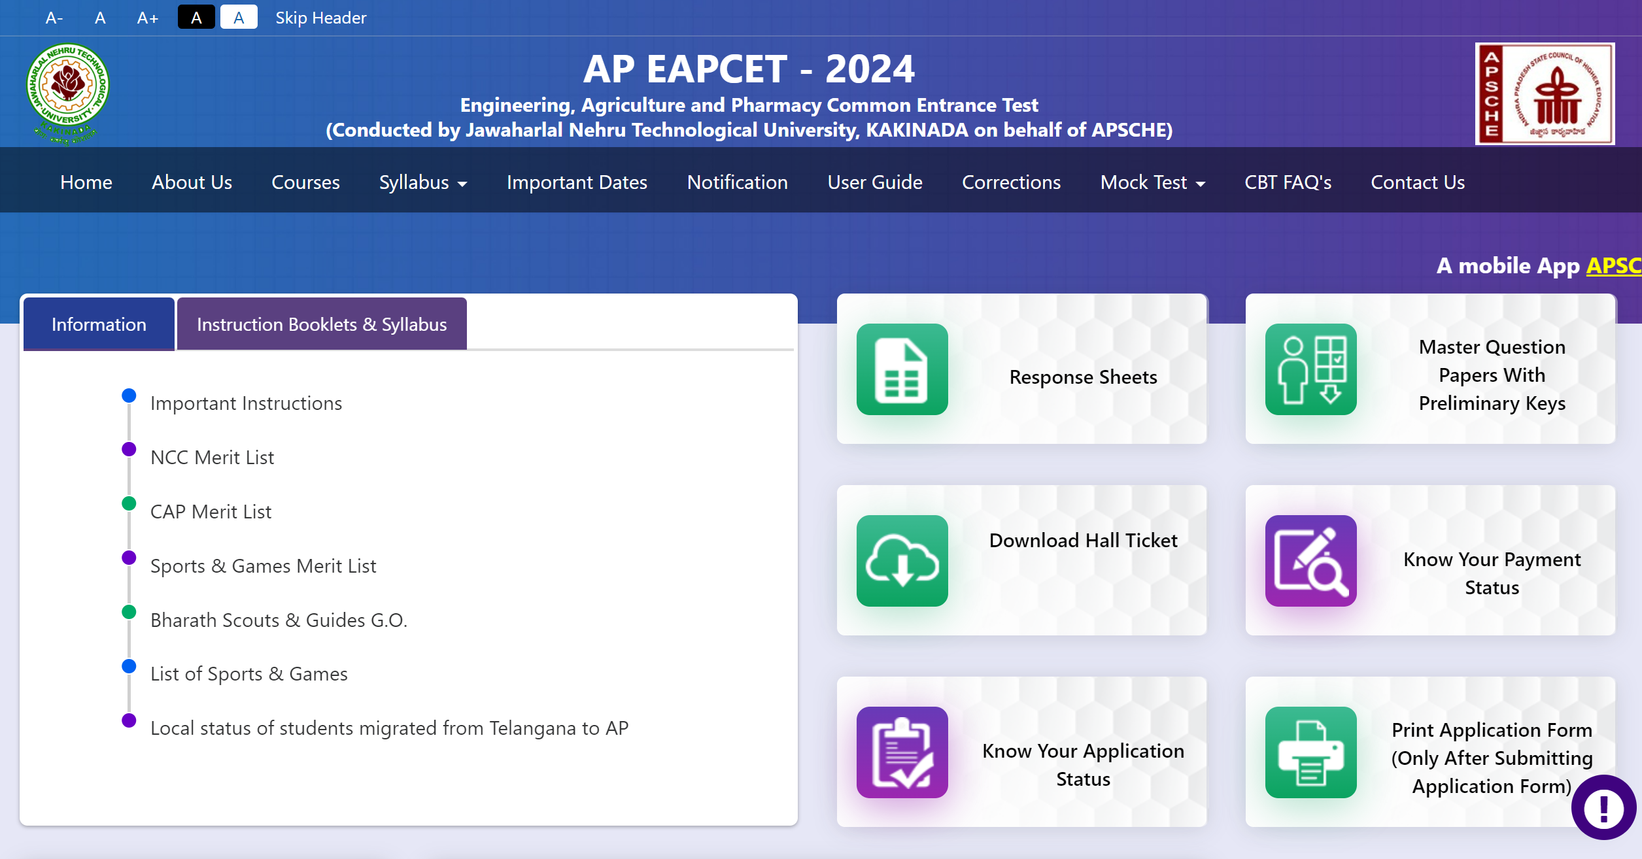
Task: Open the NCC Merit List link
Action: point(213,458)
